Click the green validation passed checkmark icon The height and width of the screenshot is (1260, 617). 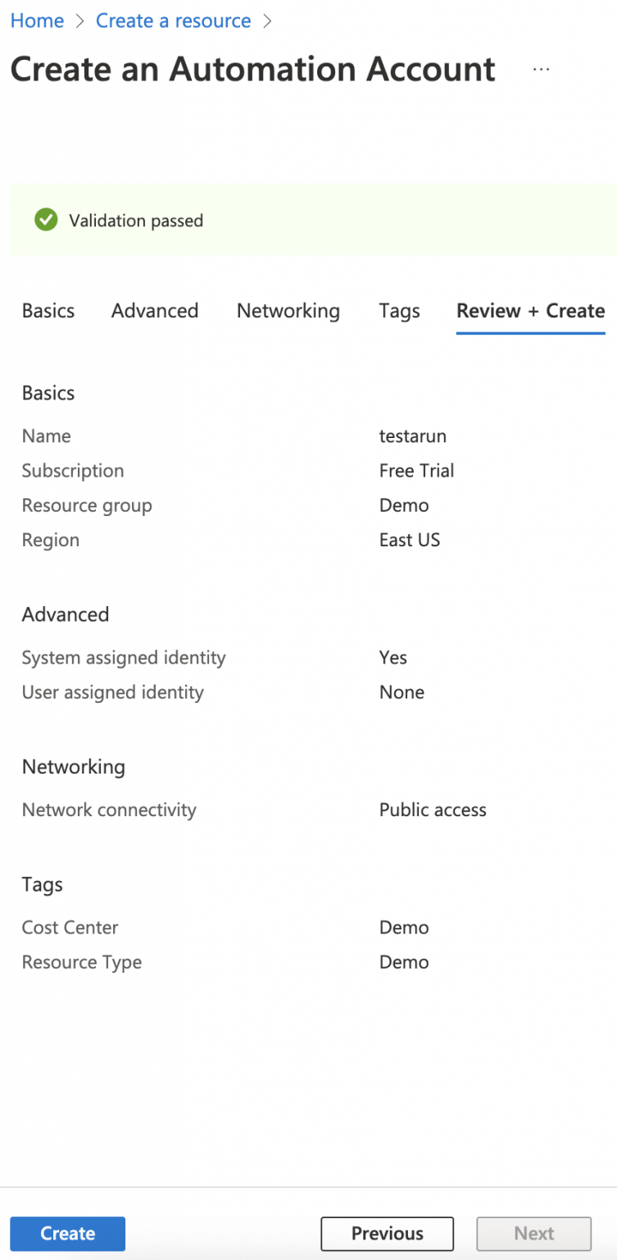(46, 220)
